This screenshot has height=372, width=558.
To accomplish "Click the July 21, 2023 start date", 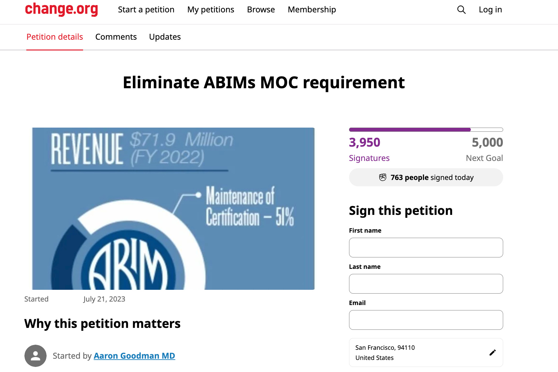I will [104, 299].
